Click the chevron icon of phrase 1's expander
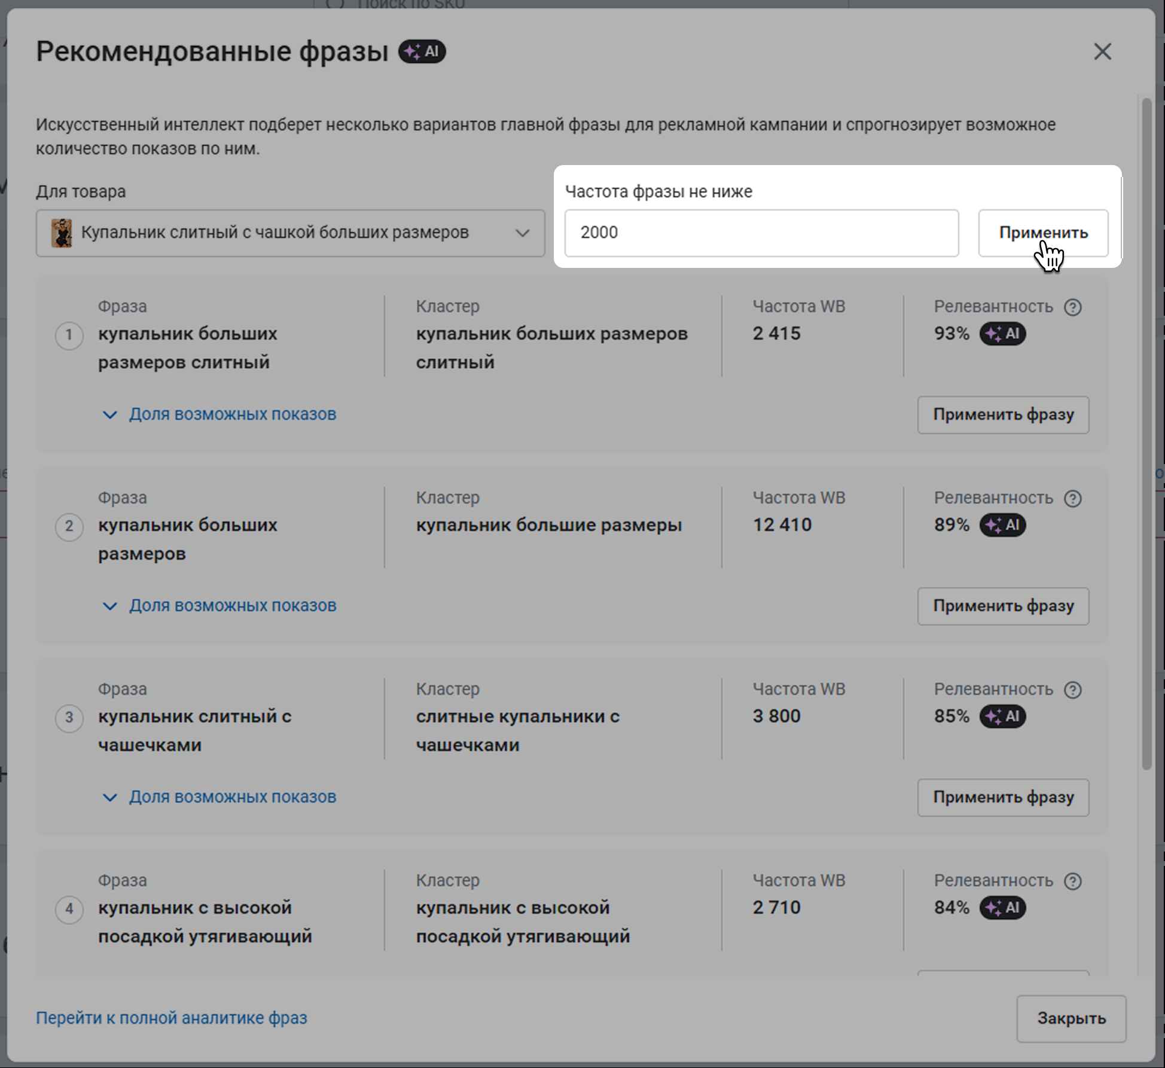The height and width of the screenshot is (1068, 1165). pyautogui.click(x=109, y=414)
